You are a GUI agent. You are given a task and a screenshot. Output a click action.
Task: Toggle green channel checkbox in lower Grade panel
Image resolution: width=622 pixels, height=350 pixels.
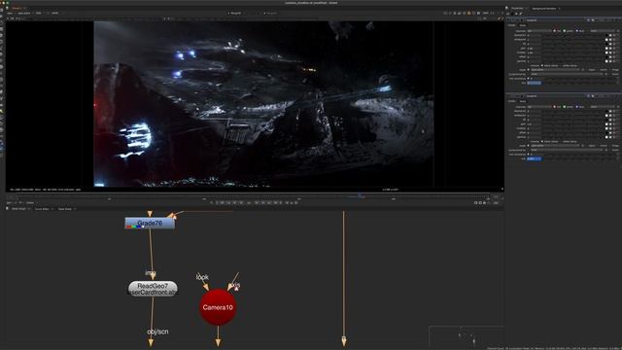(565, 106)
